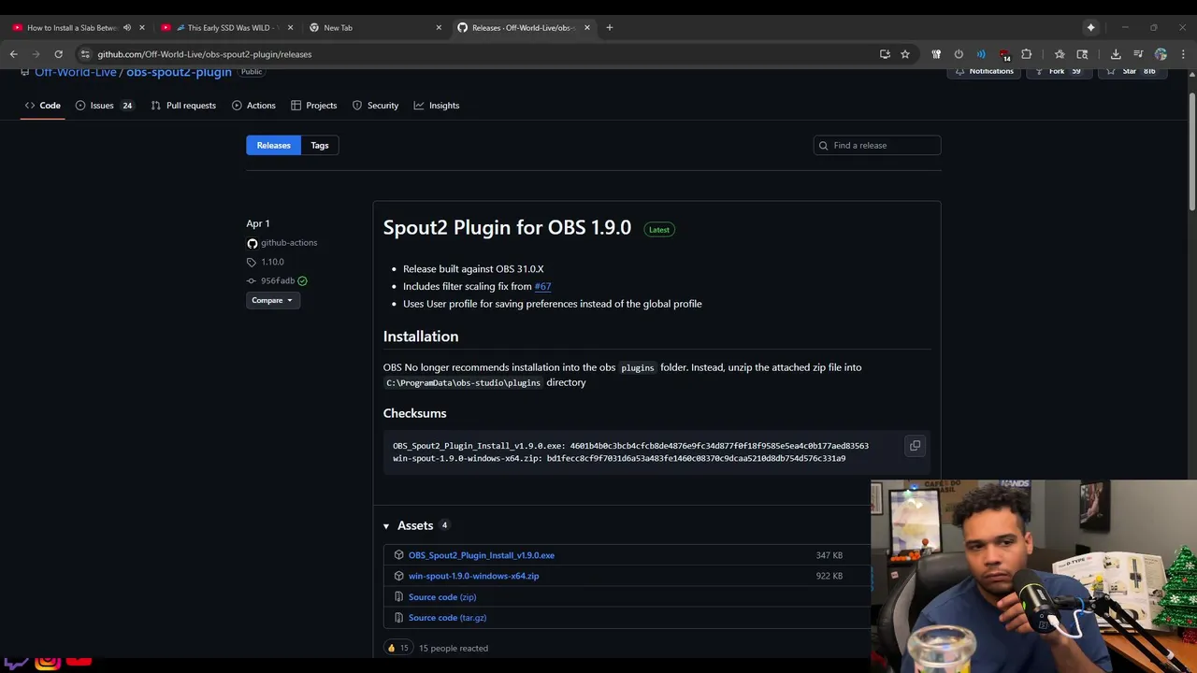Open Chrome three-dot menu
Viewport: 1197px width, 673px height.
tap(1183, 54)
